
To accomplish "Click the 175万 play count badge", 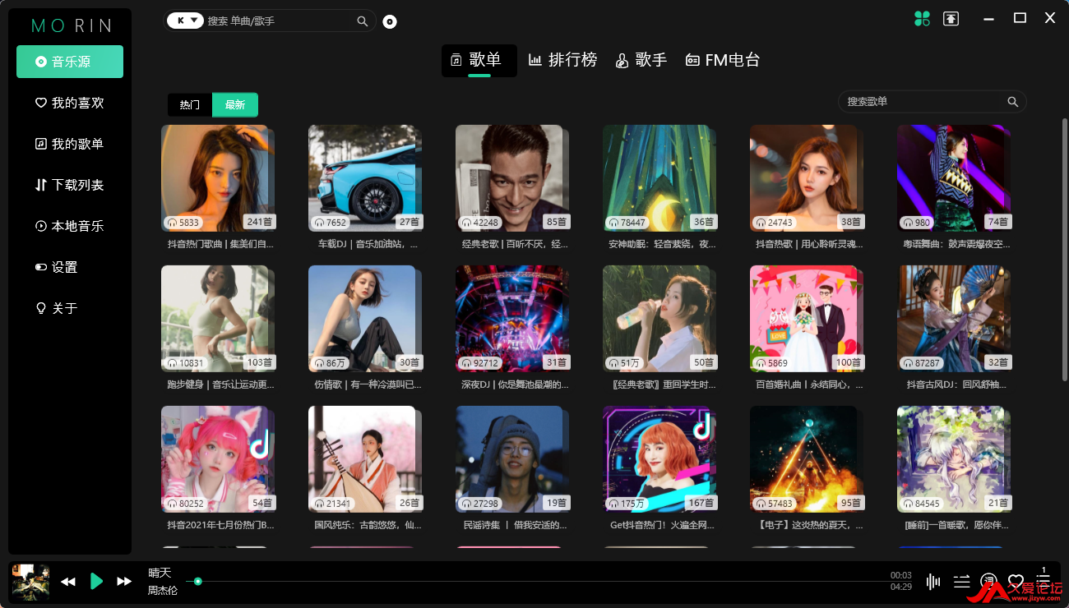I will tap(627, 503).
